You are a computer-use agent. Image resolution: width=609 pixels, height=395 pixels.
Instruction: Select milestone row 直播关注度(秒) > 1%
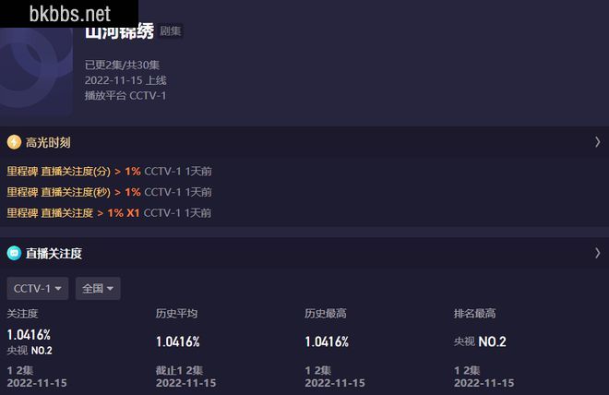109,192
